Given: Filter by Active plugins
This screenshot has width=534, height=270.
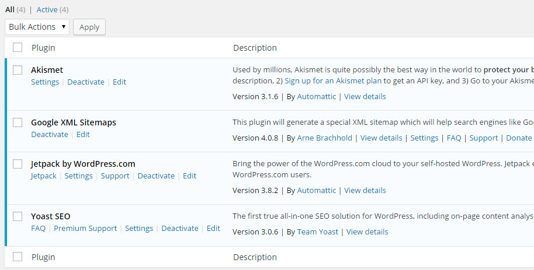Looking at the screenshot, I should (x=47, y=9).
